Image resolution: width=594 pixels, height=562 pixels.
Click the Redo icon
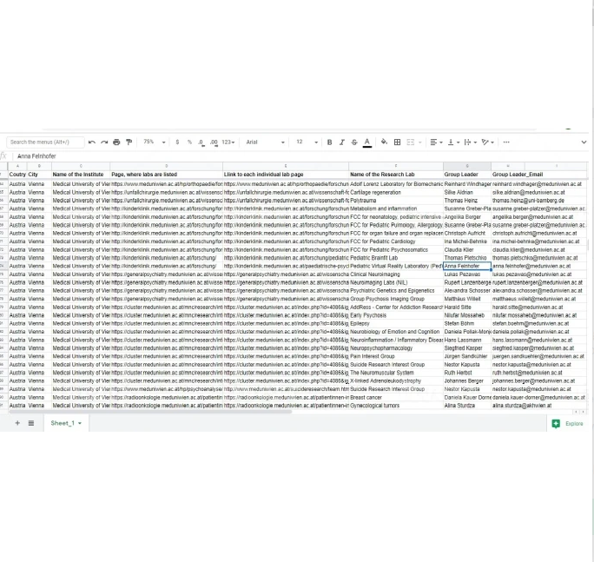click(104, 142)
